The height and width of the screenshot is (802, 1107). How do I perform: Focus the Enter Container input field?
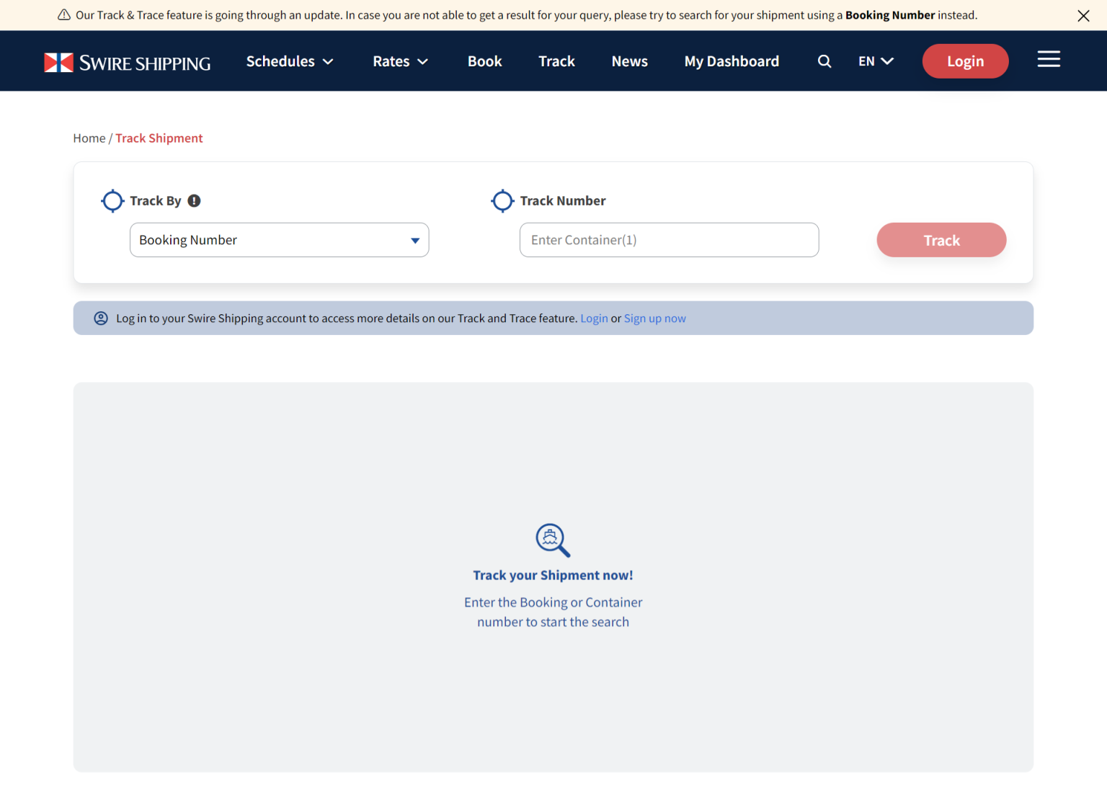[x=668, y=240]
